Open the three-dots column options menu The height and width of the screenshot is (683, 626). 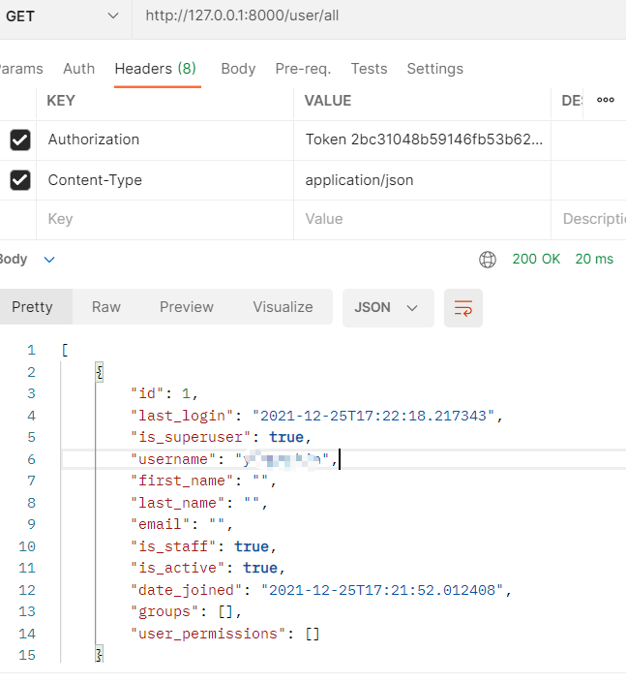coord(606,100)
